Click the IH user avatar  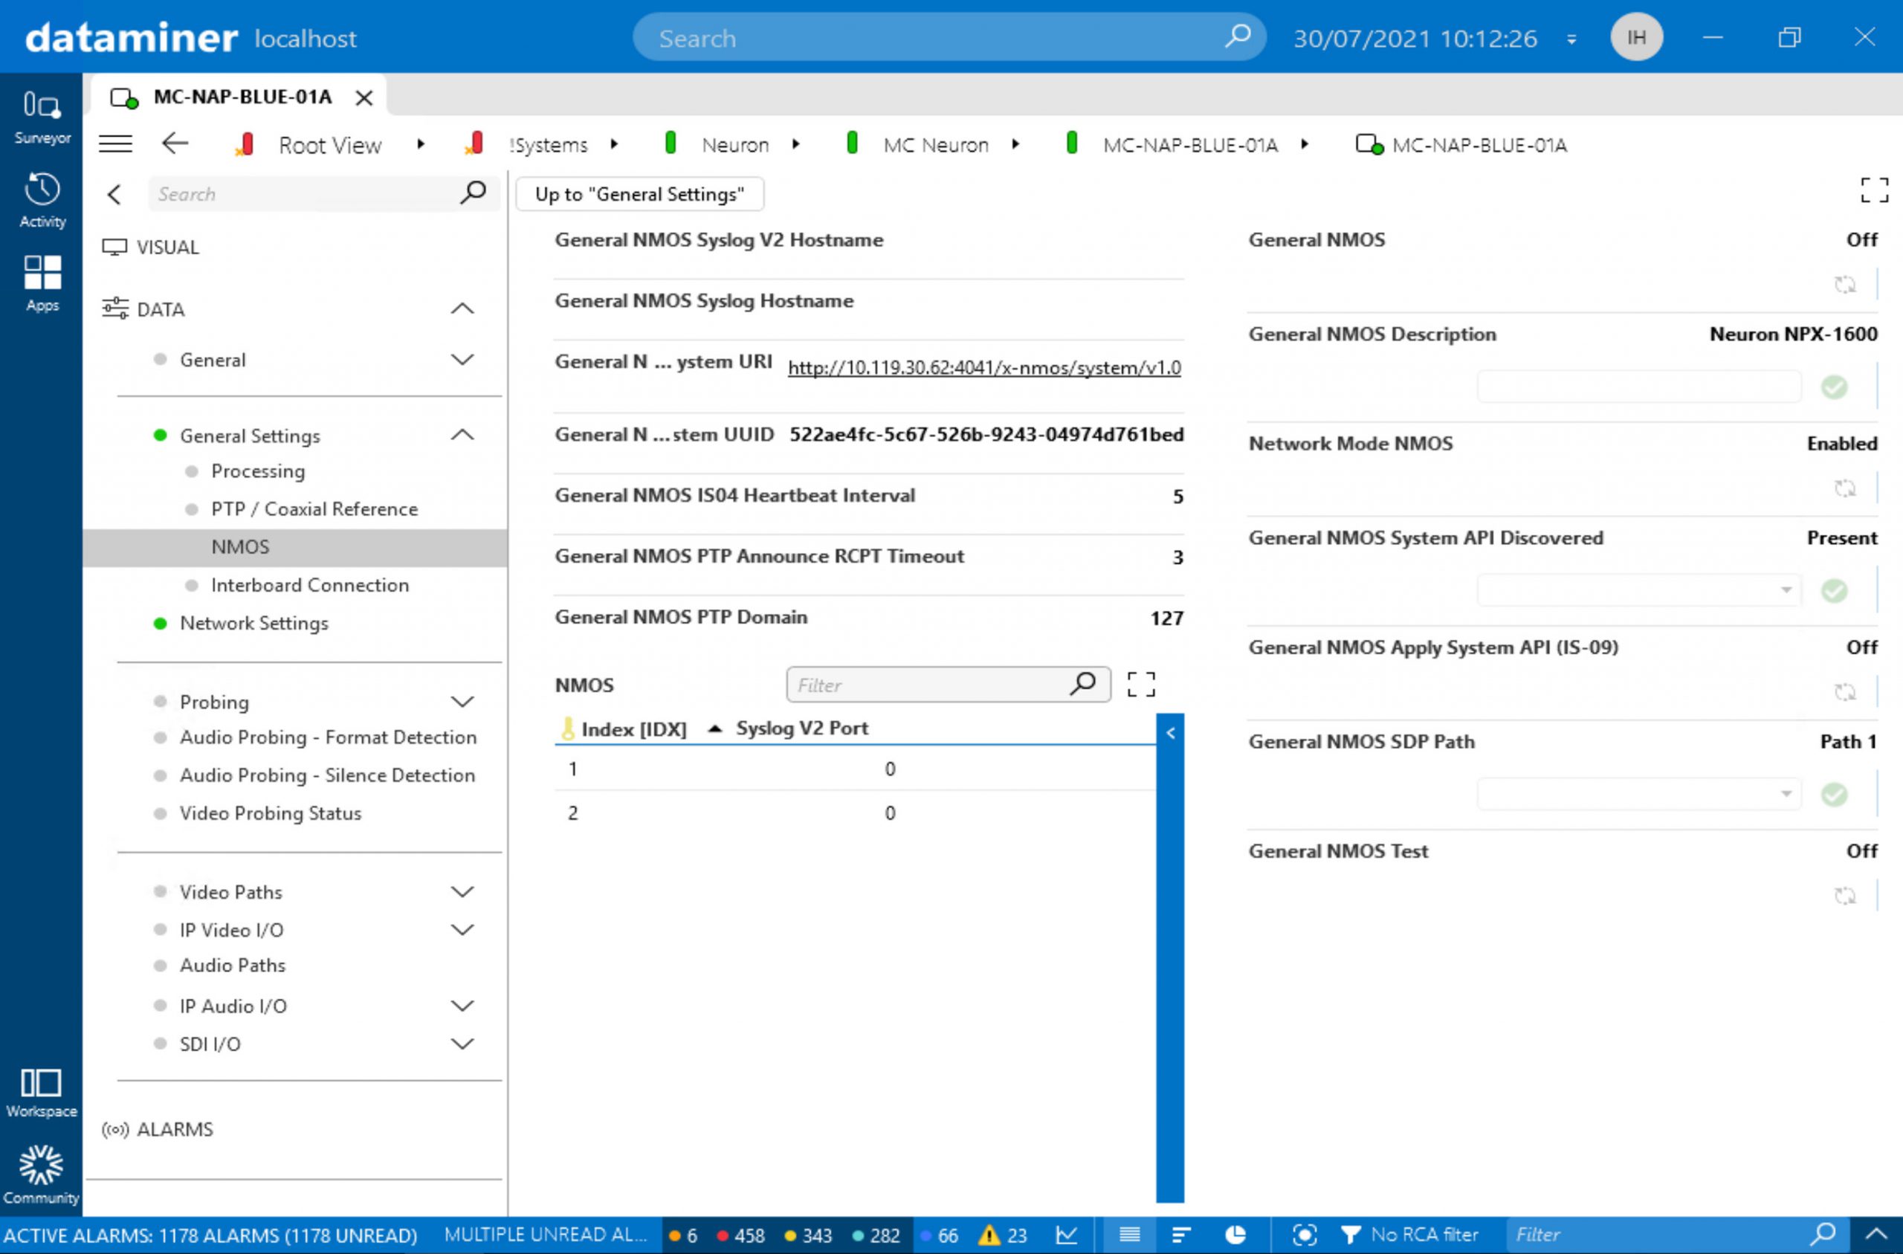[1636, 36]
